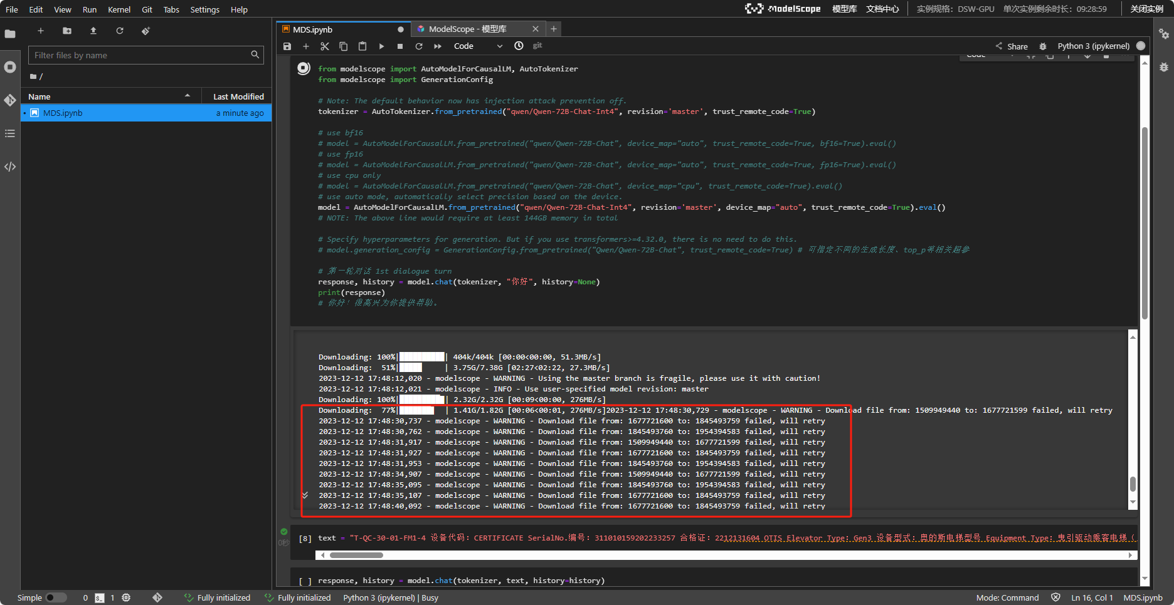1174x605 pixels.
Task: Open the Git sidebar panel
Action: tap(10, 100)
